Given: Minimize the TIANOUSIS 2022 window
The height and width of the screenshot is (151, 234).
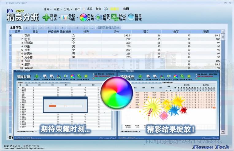Looking at the screenshot, I should [x=221, y=3].
